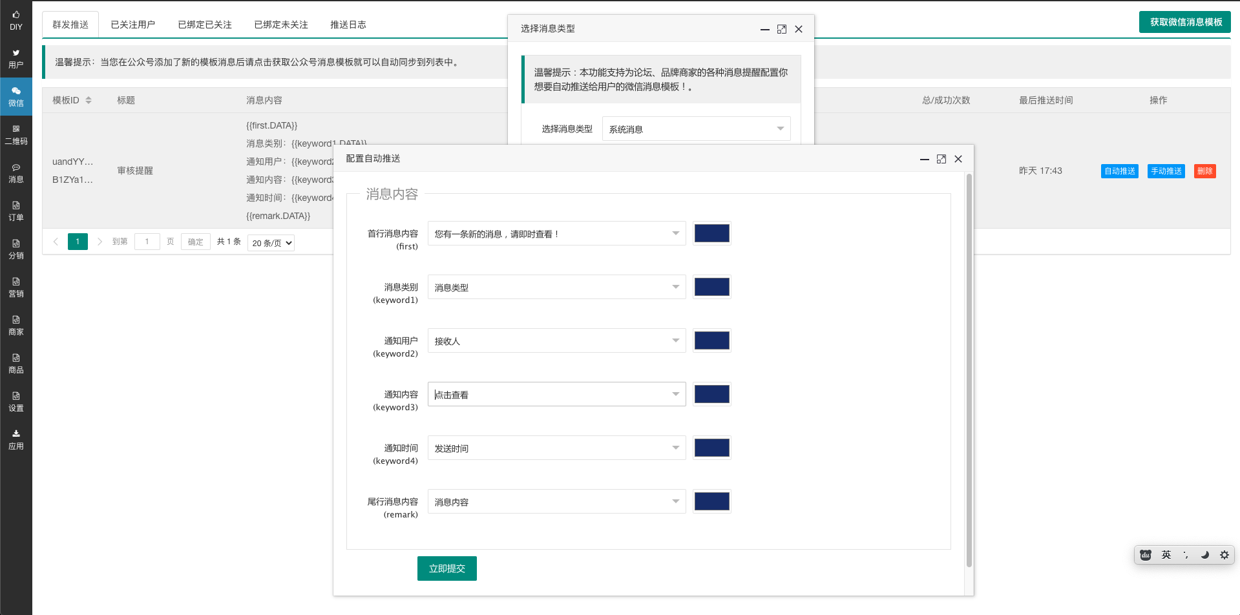Pick color for 通知内容 (keyword3)
Viewport: 1240px width, 615px height.
tap(712, 394)
